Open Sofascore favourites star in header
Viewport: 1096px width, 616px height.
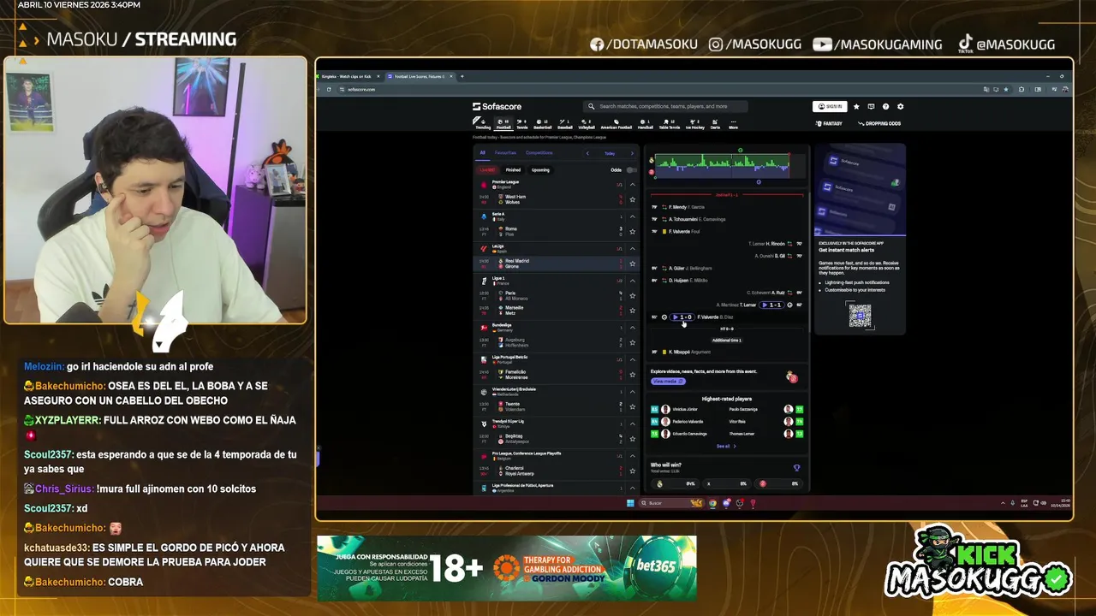856,107
